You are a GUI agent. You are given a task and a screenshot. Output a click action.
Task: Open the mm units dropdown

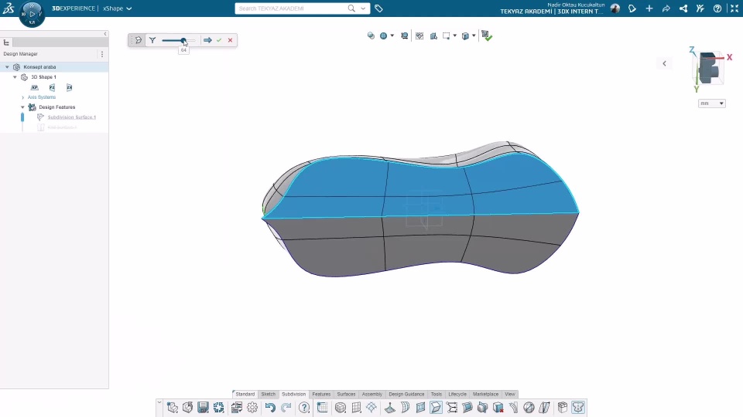point(712,103)
